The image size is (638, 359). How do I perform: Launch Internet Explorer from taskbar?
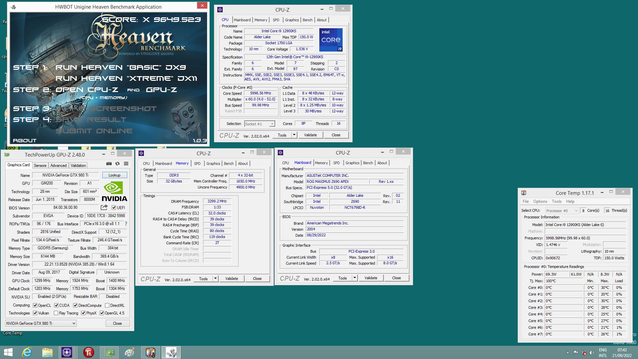coord(27,352)
